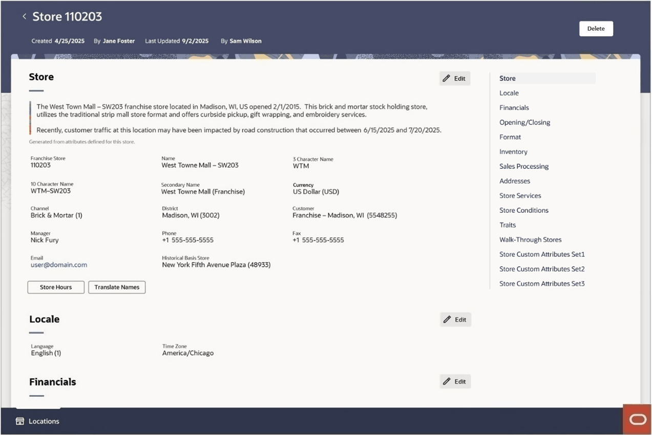Open Store Custom Attributes Set1
Screen dimensions: 652x435
tap(541, 254)
